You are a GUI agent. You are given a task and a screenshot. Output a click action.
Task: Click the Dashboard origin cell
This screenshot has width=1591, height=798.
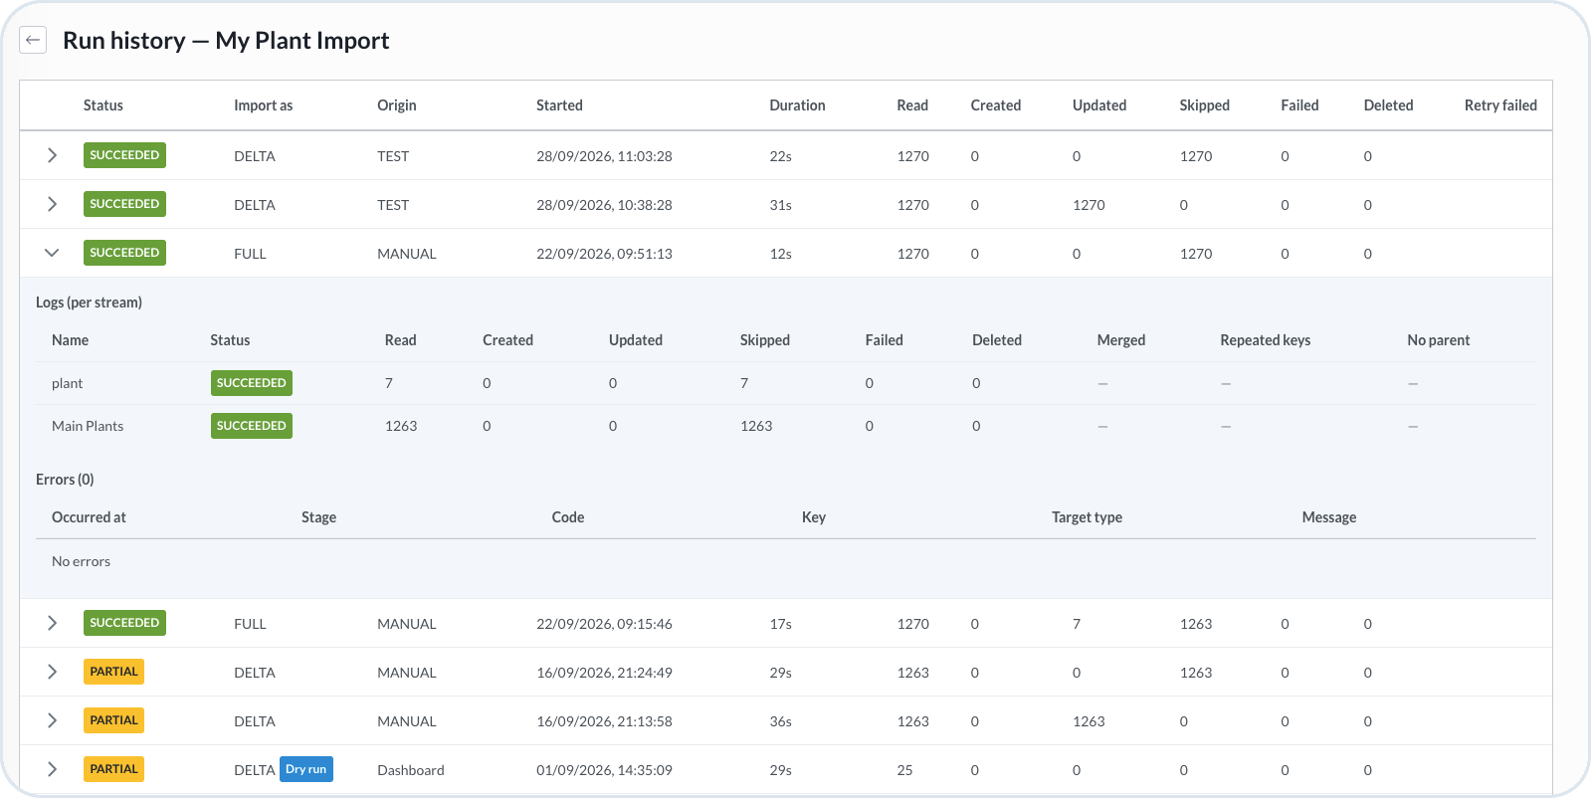tap(411, 770)
